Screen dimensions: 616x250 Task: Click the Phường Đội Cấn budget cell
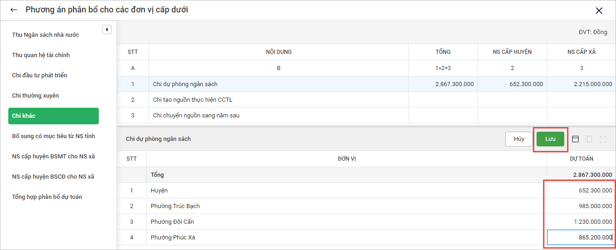pos(580,222)
